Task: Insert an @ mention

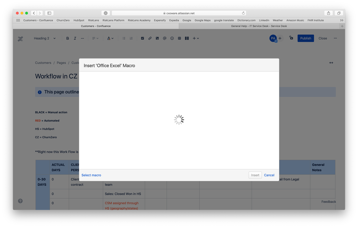Action: coord(164,38)
